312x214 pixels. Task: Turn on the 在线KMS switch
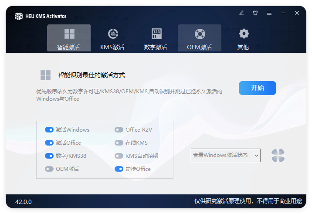119,143
